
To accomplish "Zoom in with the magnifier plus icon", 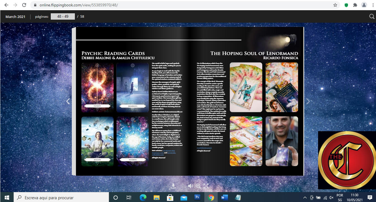I will tap(198, 186).
